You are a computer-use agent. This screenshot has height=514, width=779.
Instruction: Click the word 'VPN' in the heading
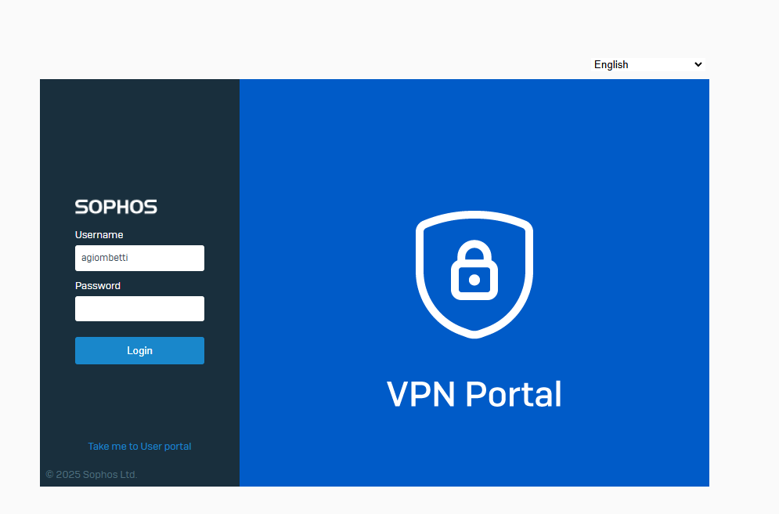(421, 394)
